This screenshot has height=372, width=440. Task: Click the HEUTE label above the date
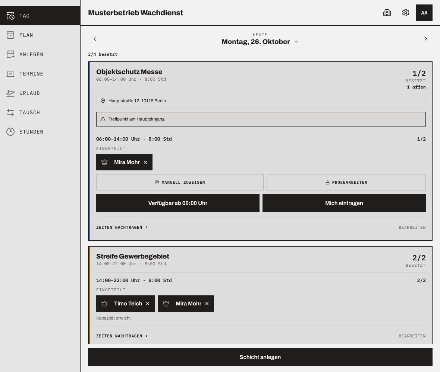tap(260, 35)
